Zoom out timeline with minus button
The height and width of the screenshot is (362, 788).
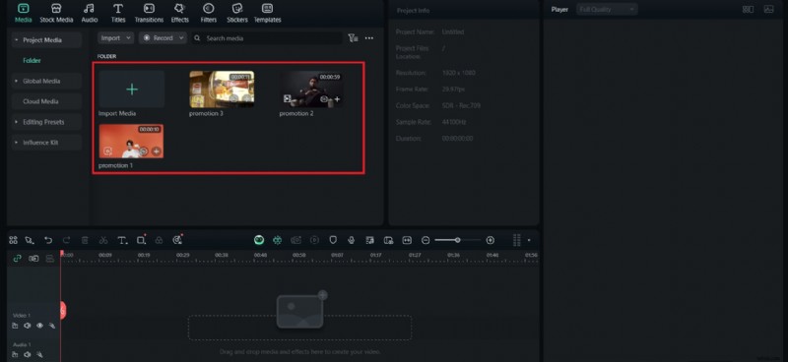point(426,240)
